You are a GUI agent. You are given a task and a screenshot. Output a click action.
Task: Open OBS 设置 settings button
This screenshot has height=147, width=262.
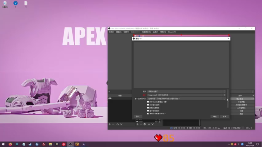click(241, 111)
